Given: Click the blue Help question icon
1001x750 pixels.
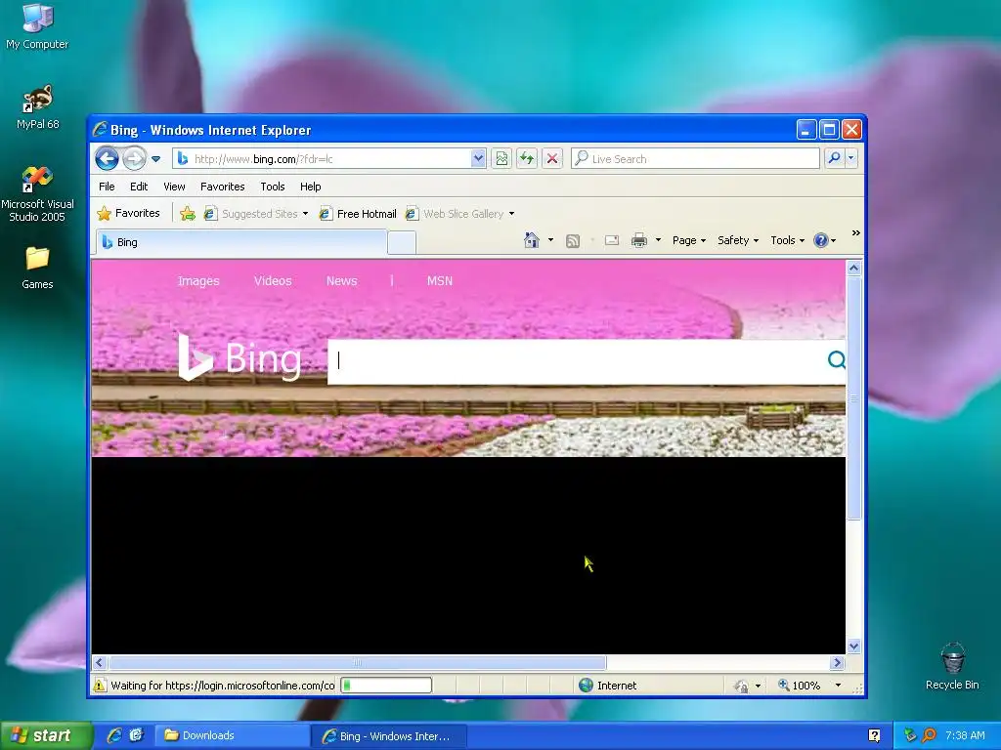Looking at the screenshot, I should [x=821, y=240].
